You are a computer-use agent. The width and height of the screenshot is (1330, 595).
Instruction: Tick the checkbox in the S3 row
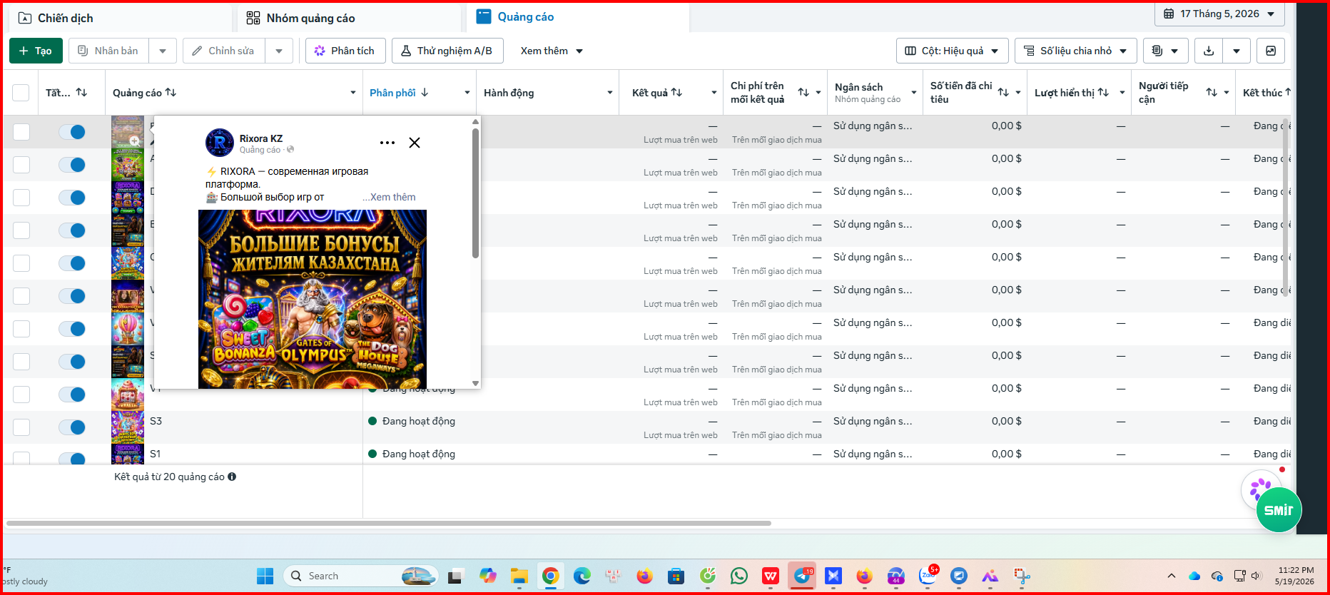21,427
